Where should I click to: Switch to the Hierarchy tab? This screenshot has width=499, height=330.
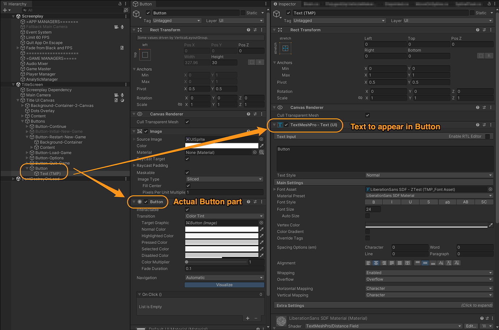click(15, 4)
